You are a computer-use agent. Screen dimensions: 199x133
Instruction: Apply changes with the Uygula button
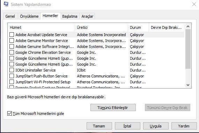[x=156, y=126]
